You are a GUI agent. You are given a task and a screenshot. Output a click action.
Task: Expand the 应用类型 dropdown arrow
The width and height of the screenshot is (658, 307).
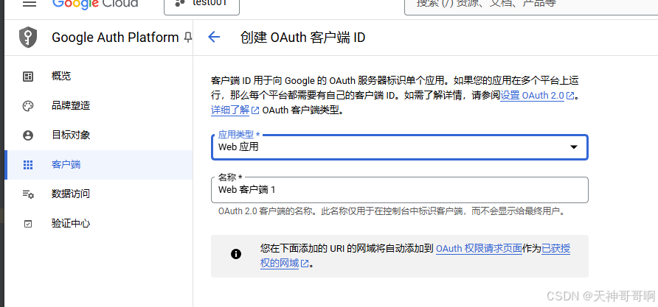[x=574, y=147]
